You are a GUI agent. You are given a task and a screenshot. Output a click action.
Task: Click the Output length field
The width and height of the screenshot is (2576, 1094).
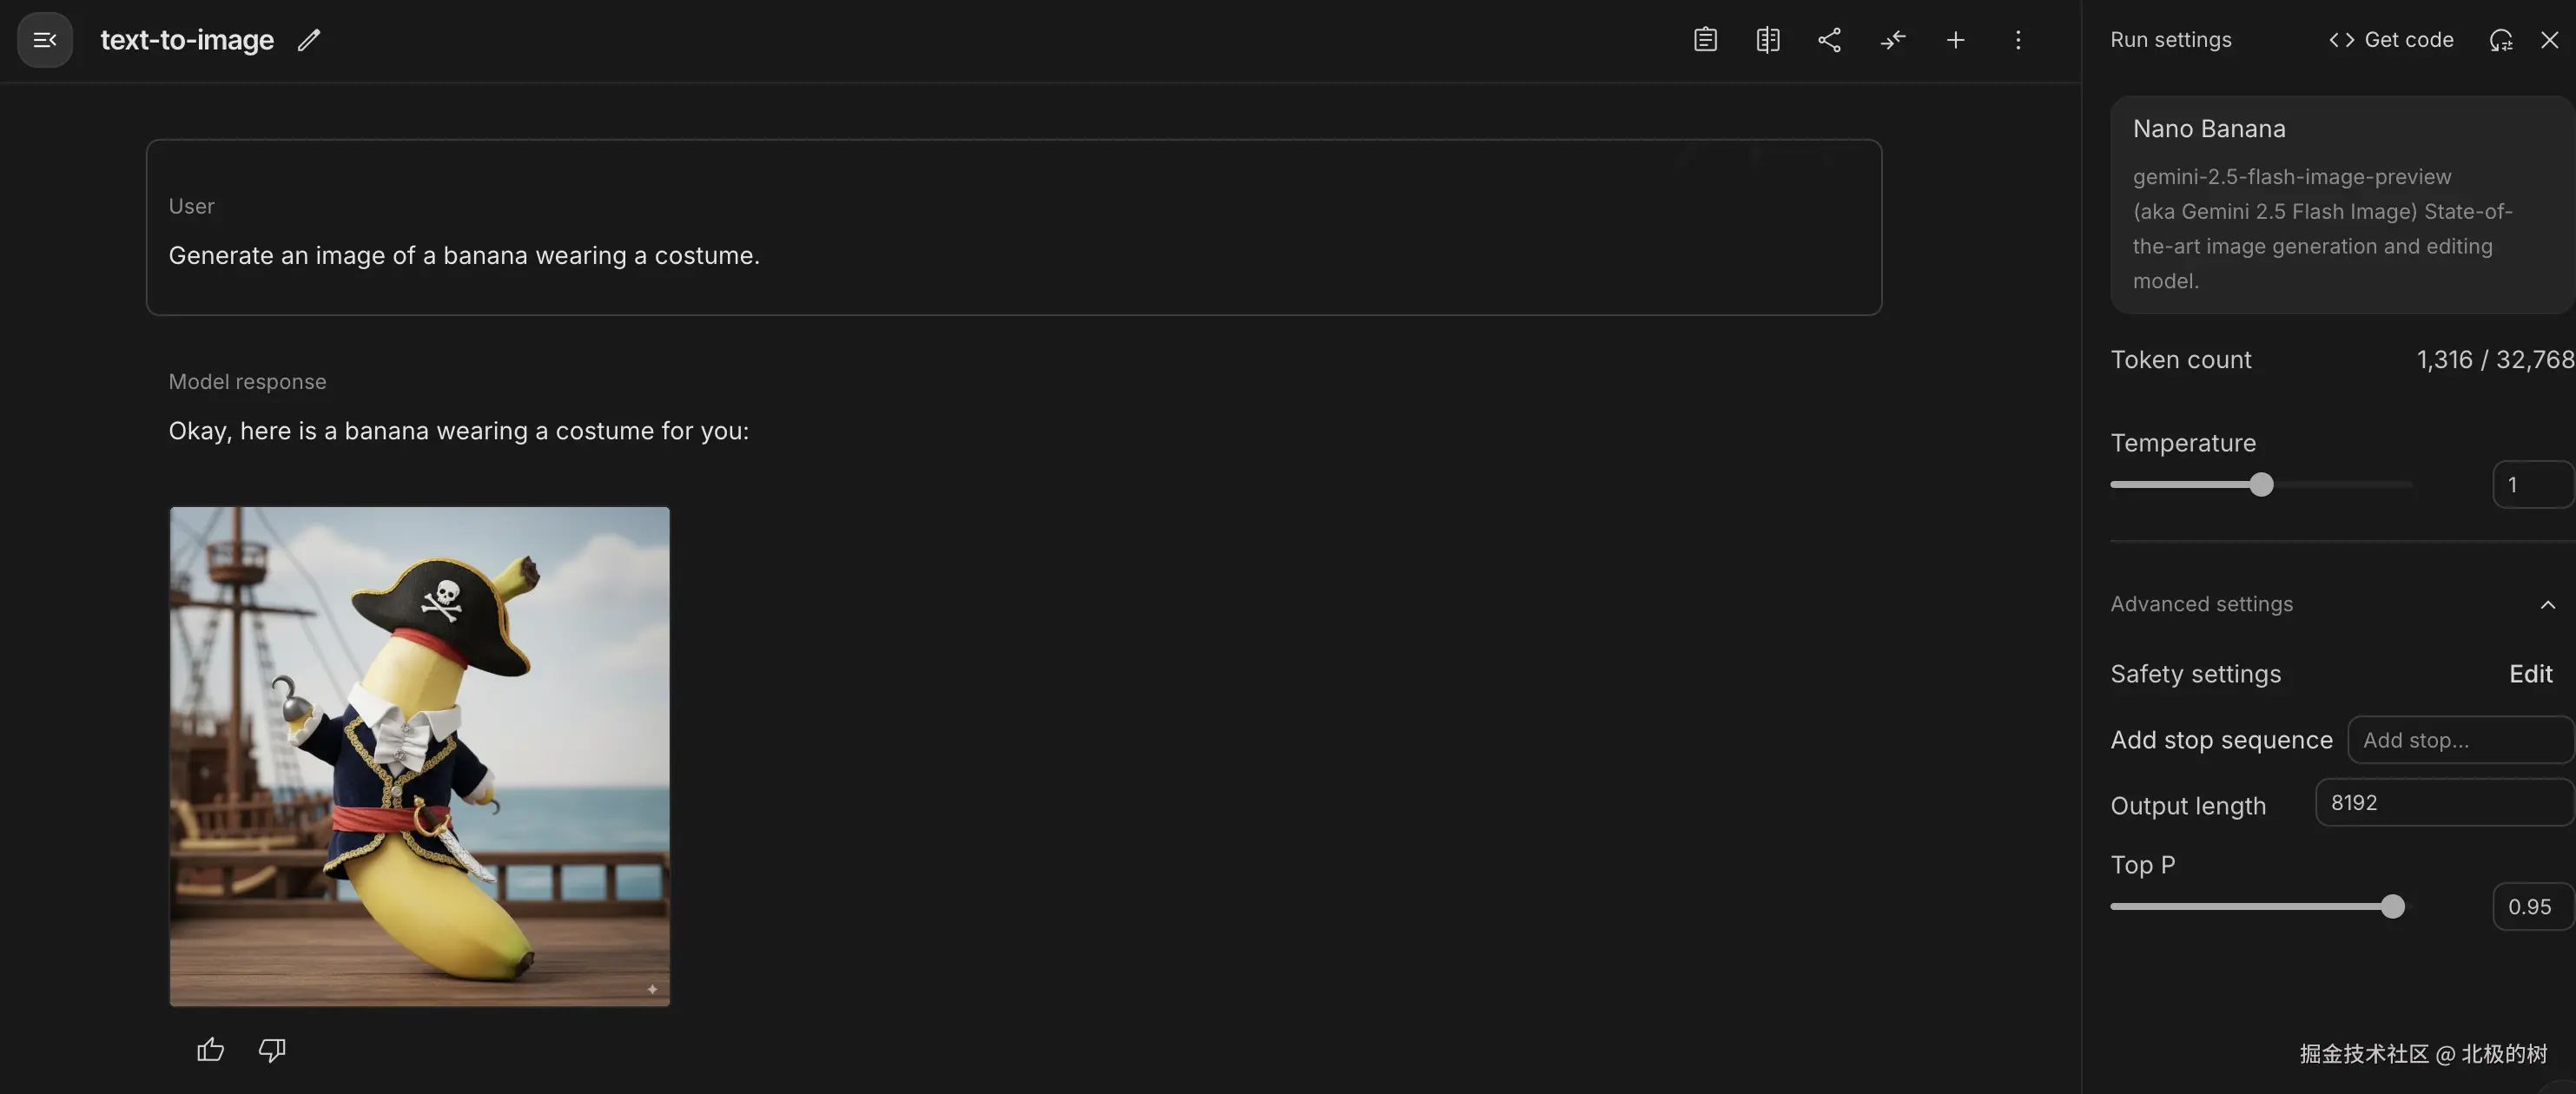pyautogui.click(x=2442, y=803)
